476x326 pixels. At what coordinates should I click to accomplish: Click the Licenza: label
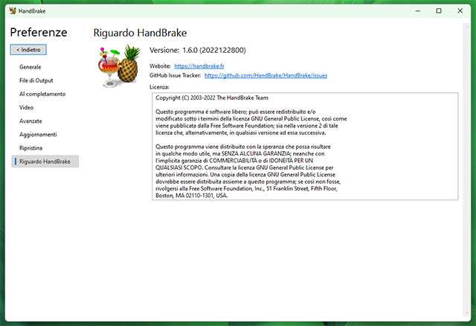tap(159, 87)
